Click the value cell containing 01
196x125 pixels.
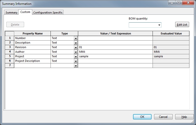pos(115,47)
